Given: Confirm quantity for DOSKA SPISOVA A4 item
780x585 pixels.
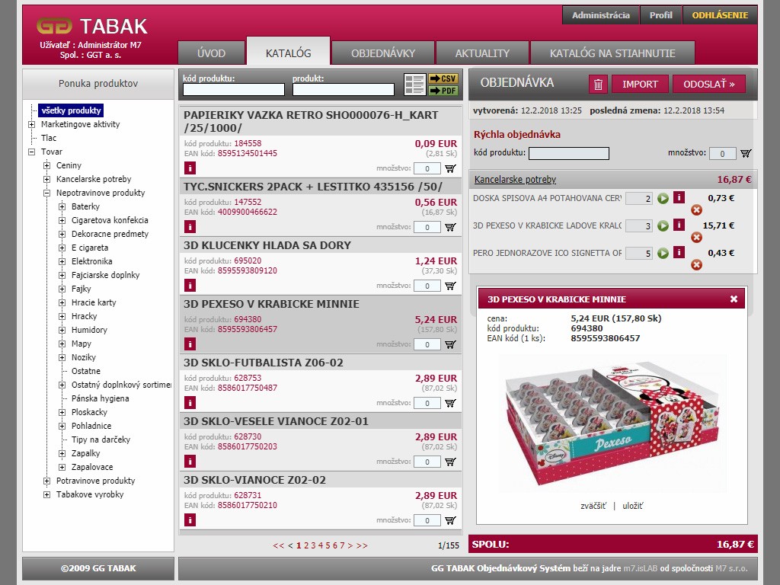Looking at the screenshot, I should click(x=663, y=199).
